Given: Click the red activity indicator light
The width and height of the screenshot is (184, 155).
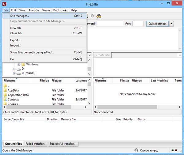Looking at the screenshot, I should pyautogui.click(x=176, y=150).
